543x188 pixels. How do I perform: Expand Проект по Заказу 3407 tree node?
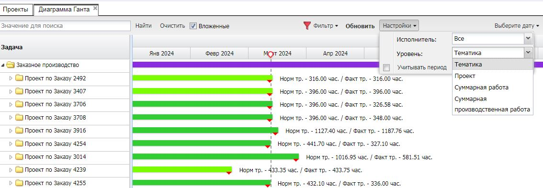point(11,91)
